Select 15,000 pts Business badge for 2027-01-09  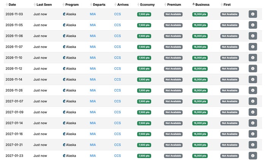tap(200, 112)
